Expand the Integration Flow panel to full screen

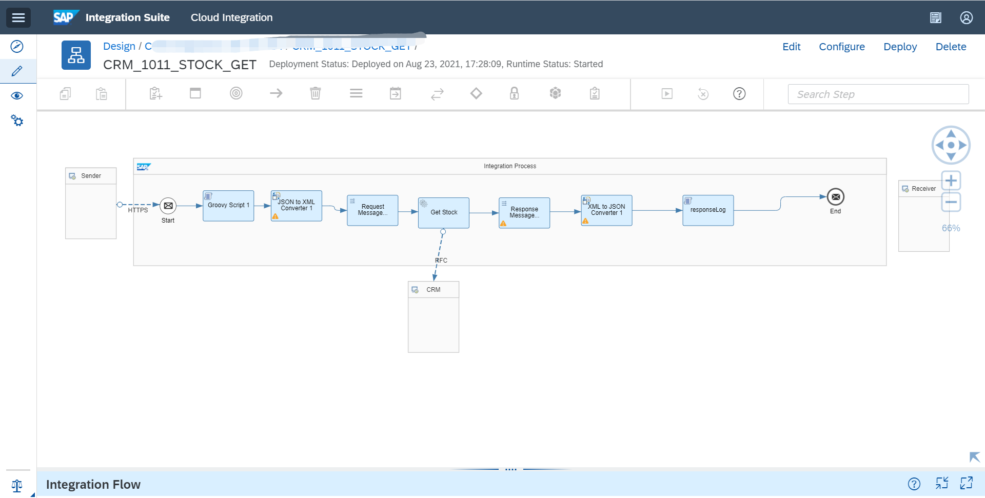coord(967,483)
